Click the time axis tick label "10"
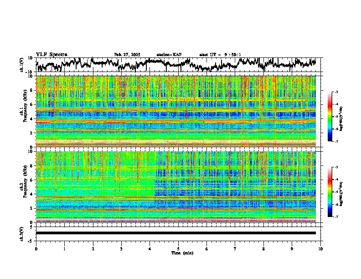 point(320,249)
